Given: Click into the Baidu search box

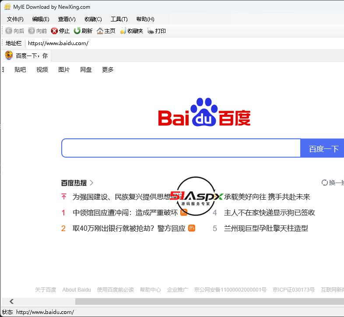Looking at the screenshot, I should (x=181, y=148).
